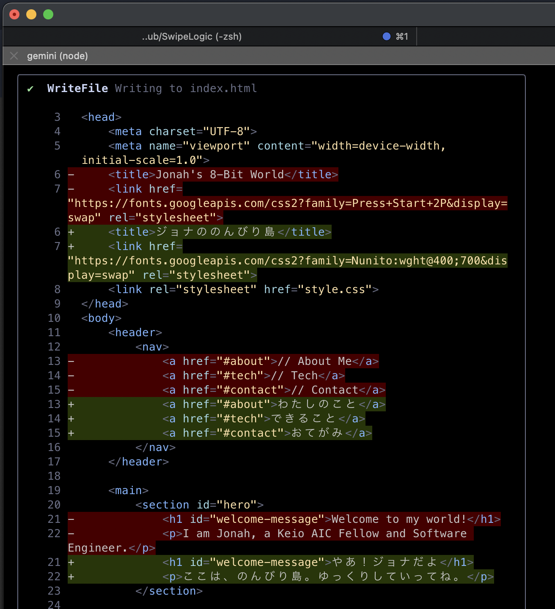The height and width of the screenshot is (609, 555).
Task: Click the meta name="viewport" line
Action: (x=277, y=146)
